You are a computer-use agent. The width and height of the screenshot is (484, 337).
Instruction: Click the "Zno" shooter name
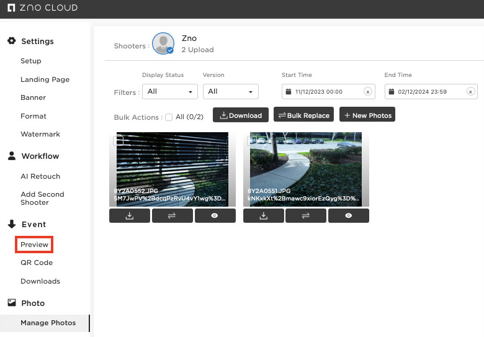click(189, 38)
